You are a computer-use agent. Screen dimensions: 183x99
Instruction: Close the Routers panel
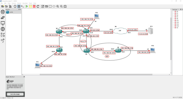tap(21, 9)
